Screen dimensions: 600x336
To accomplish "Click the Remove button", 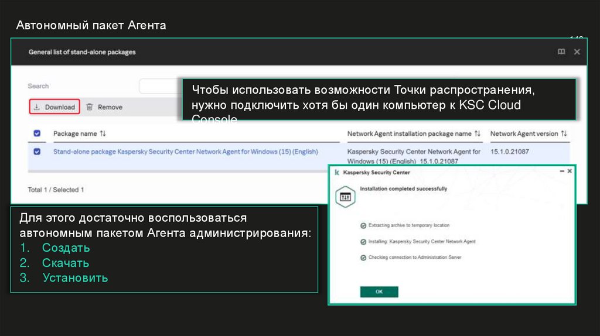I will click(104, 107).
